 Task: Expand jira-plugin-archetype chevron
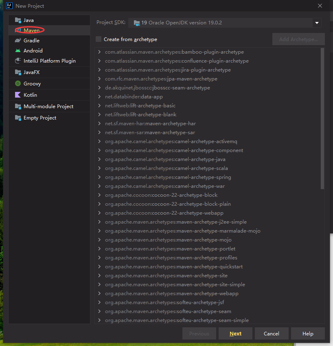(99, 70)
